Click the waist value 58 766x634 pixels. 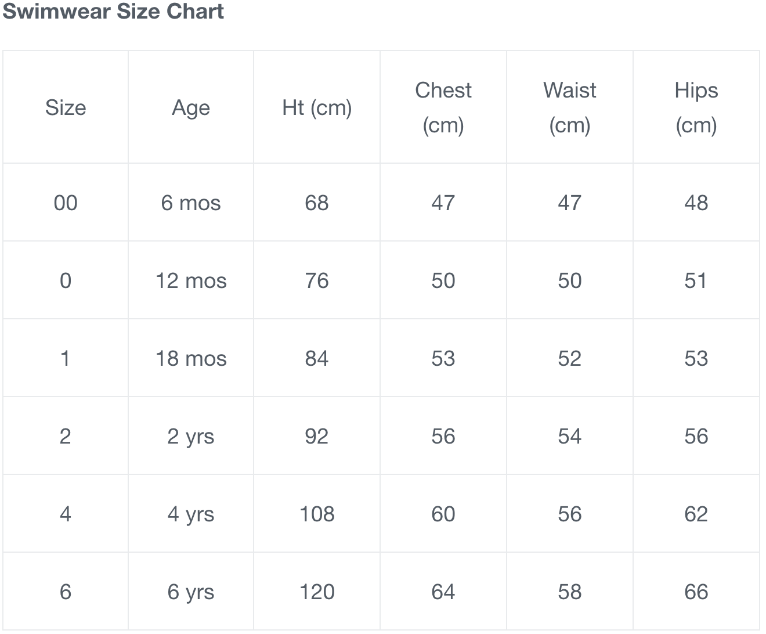point(570,592)
